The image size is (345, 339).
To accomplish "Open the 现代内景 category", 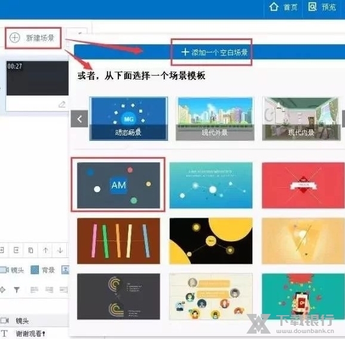I will pyautogui.click(x=301, y=119).
